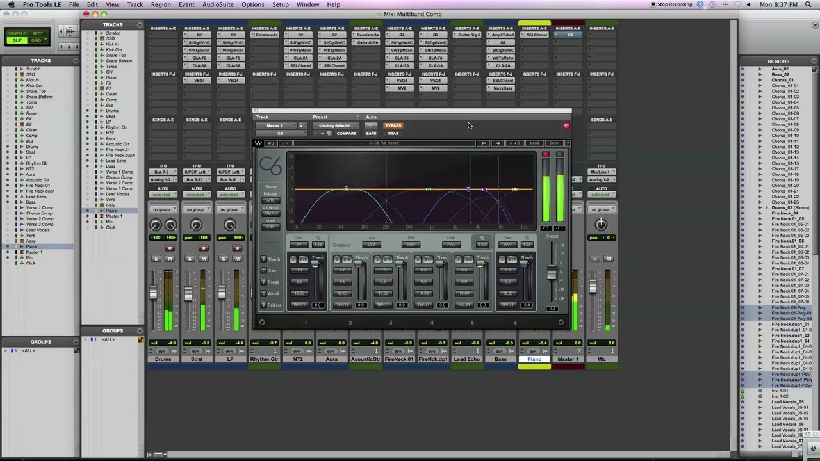820x461 pixels.
Task: Click zoom preset button 1
Action: [62, 47]
